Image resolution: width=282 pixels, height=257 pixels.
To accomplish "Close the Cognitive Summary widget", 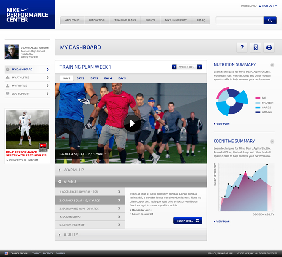I will tap(272, 142).
